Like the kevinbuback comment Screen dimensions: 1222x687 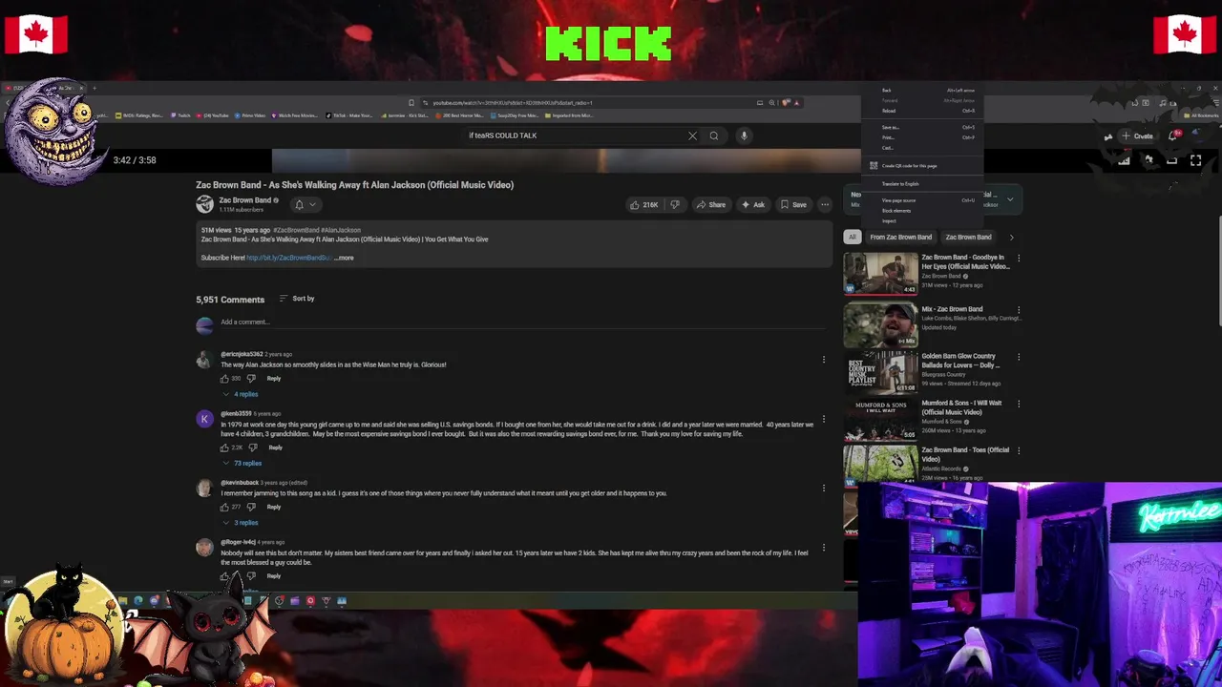[x=225, y=507]
